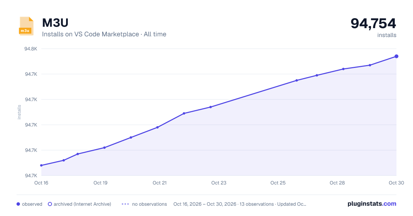Click the "archived (Internet Archive)" legend label

pos(82,204)
